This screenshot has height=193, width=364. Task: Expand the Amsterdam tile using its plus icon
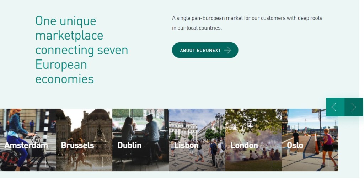click(46, 162)
